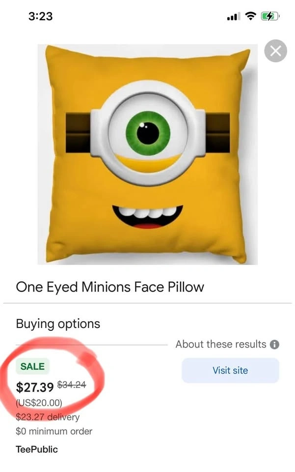Tap the $23.27 delivery line
295x472 pixels.
pos(47,417)
